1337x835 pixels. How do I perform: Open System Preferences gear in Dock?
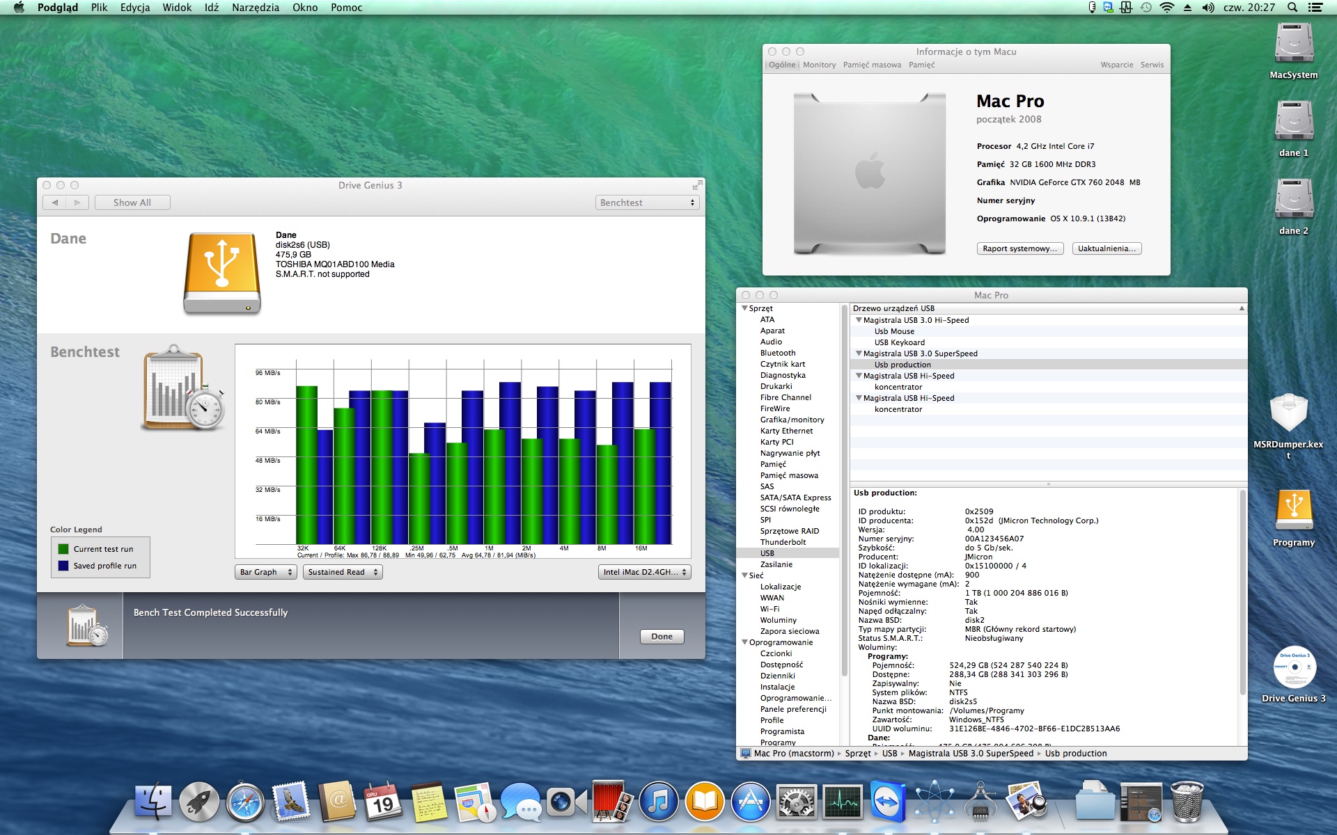coord(796,802)
